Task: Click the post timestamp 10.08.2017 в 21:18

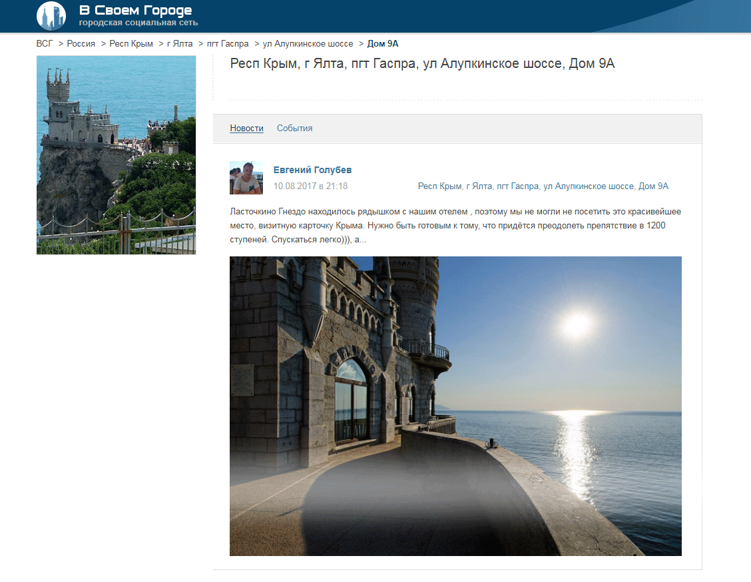Action: 310,186
